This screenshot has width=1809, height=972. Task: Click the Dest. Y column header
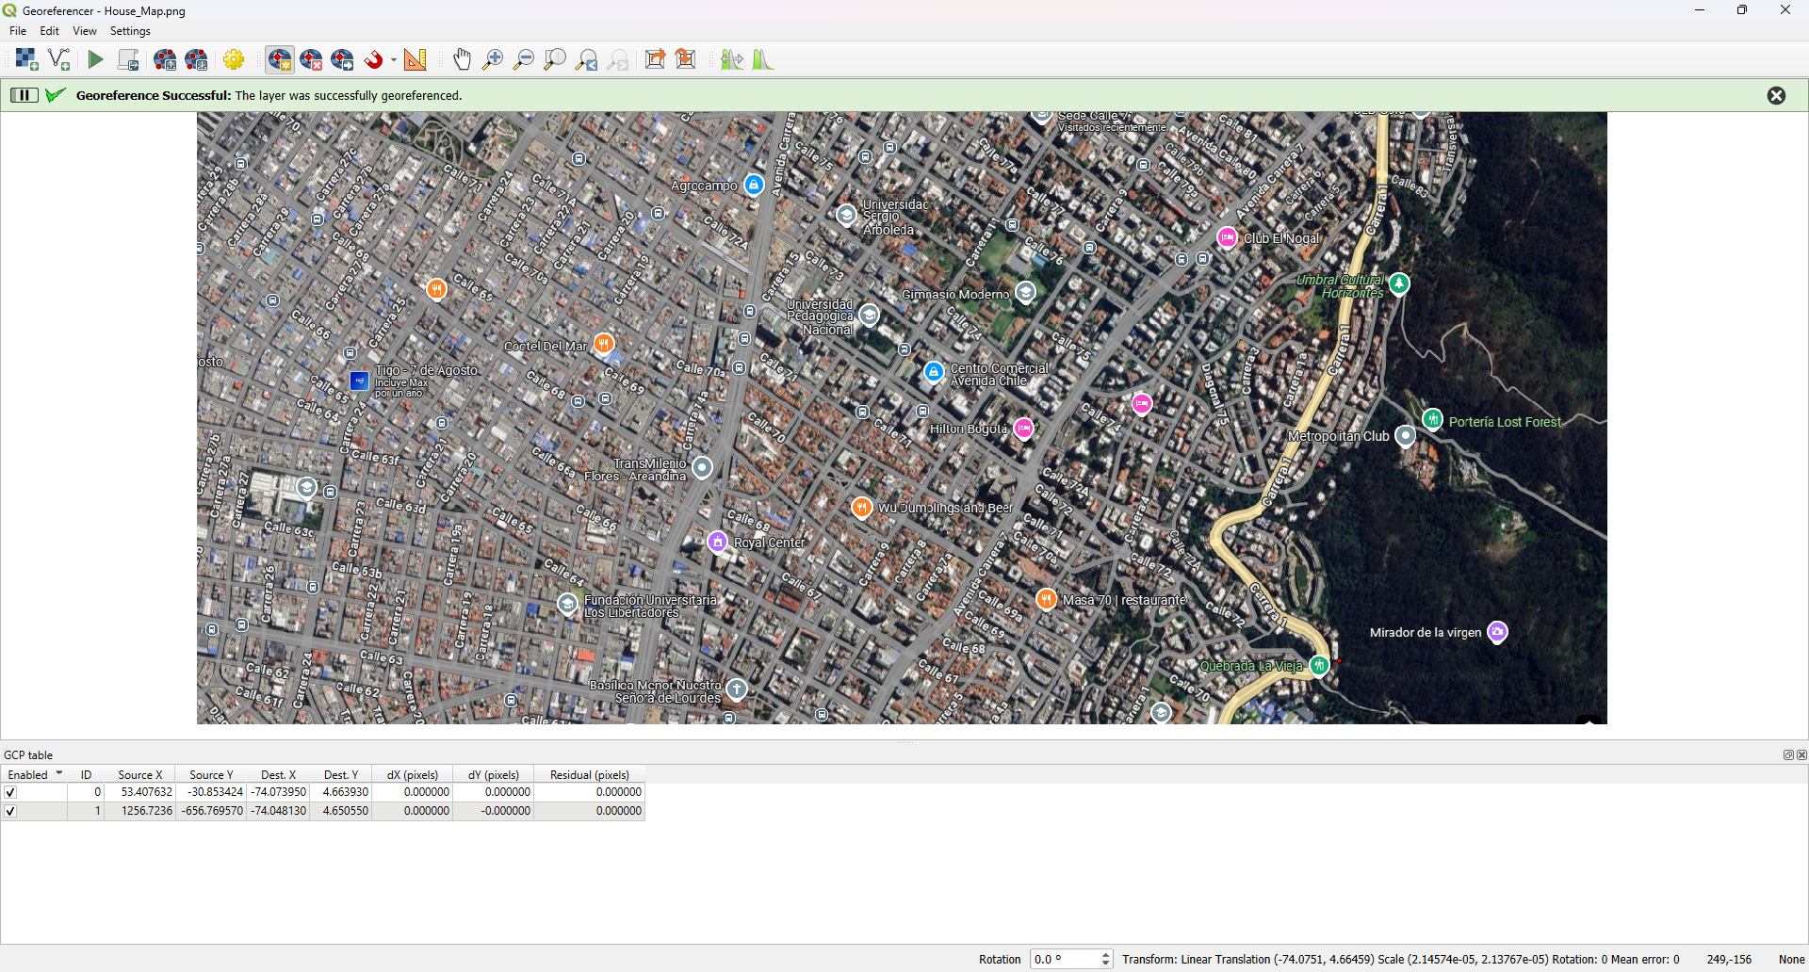[x=341, y=775]
